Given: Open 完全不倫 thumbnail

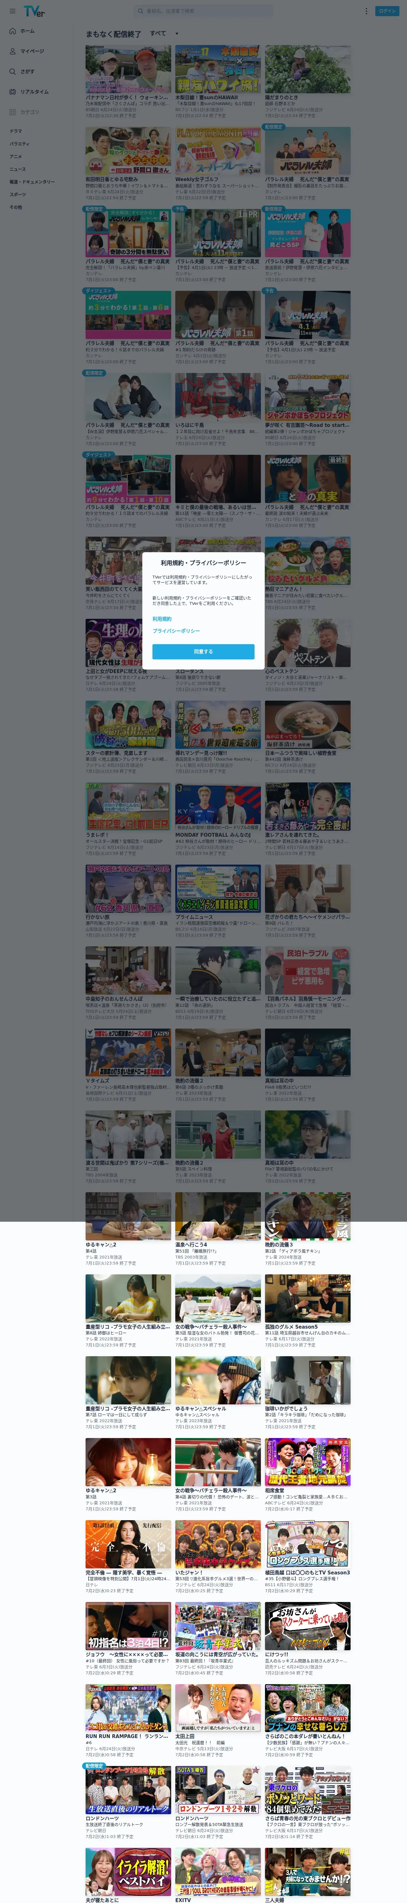Looking at the screenshot, I should (128, 1544).
